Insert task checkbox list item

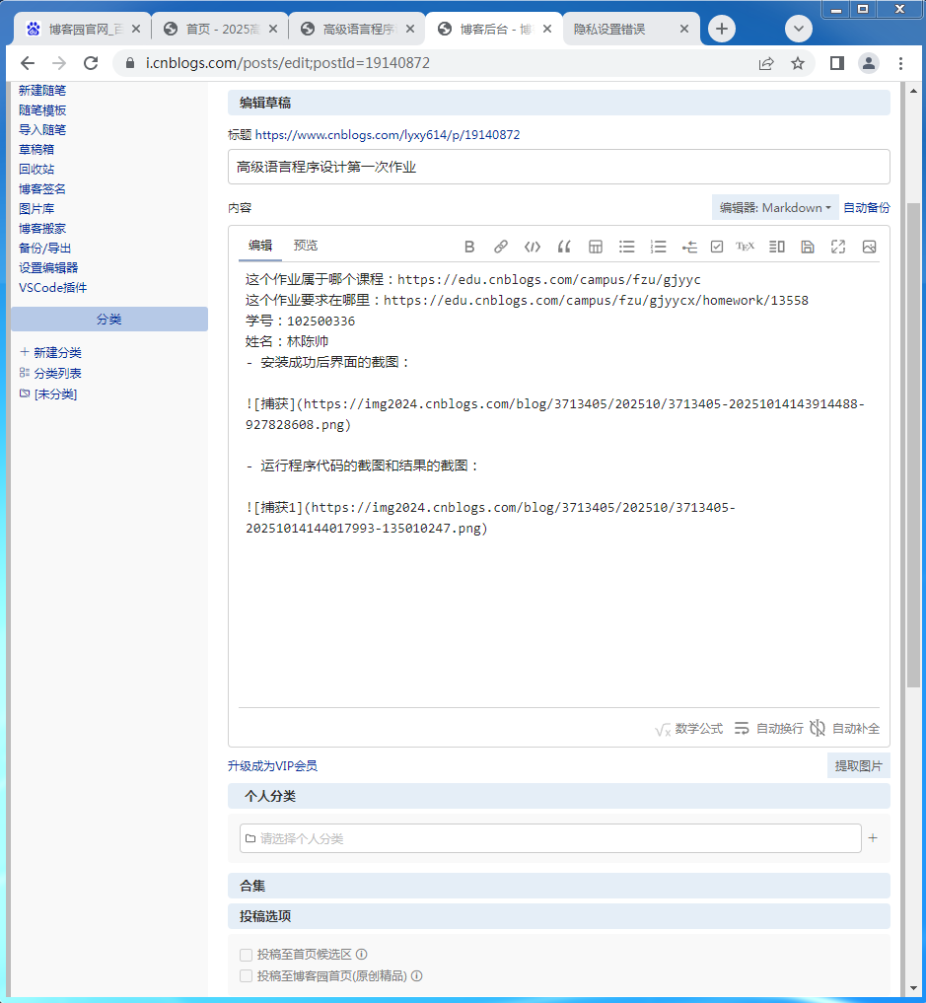point(717,247)
